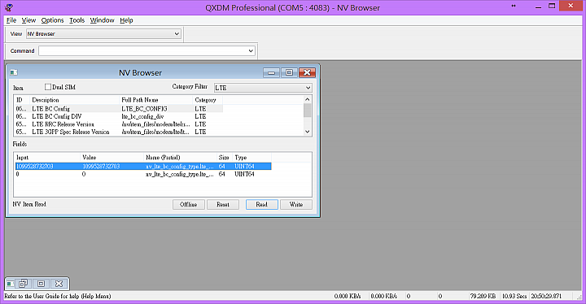Open the File menu
The image size is (586, 304).
(x=11, y=20)
